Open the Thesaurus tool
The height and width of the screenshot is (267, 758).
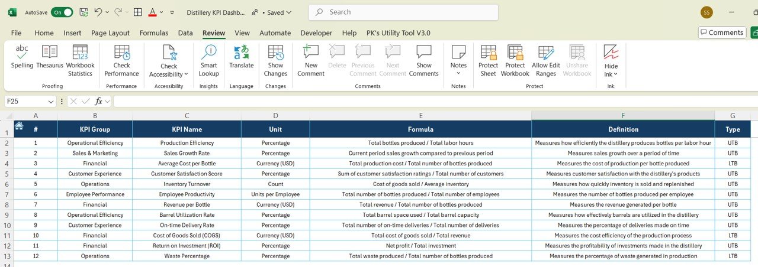tap(50, 58)
